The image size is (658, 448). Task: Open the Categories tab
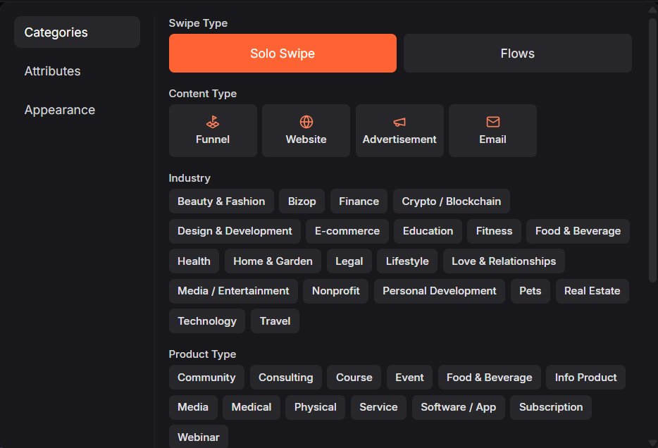pyautogui.click(x=77, y=32)
